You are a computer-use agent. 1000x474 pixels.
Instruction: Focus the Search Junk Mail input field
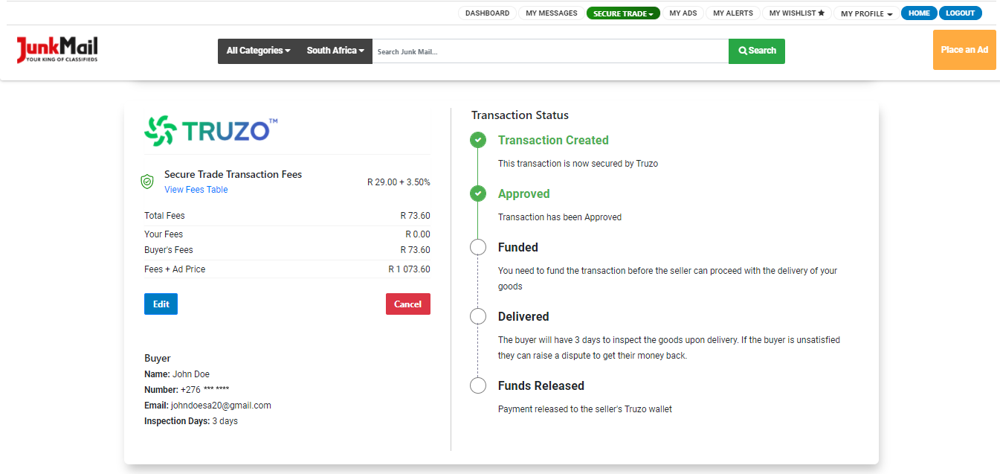tap(550, 51)
